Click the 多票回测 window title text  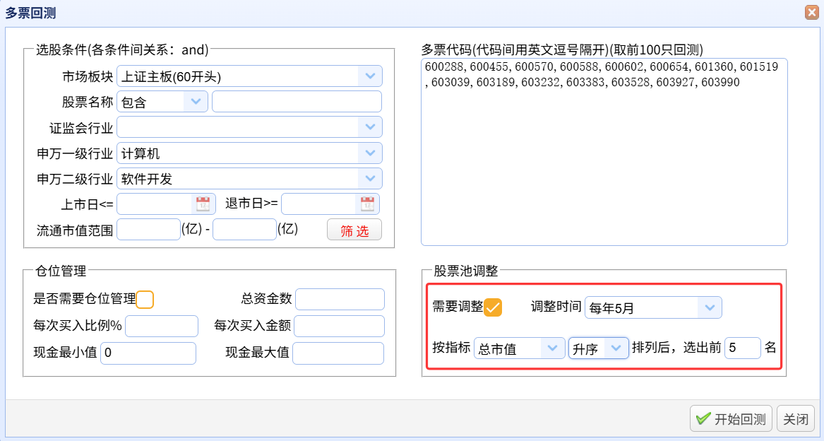click(30, 13)
